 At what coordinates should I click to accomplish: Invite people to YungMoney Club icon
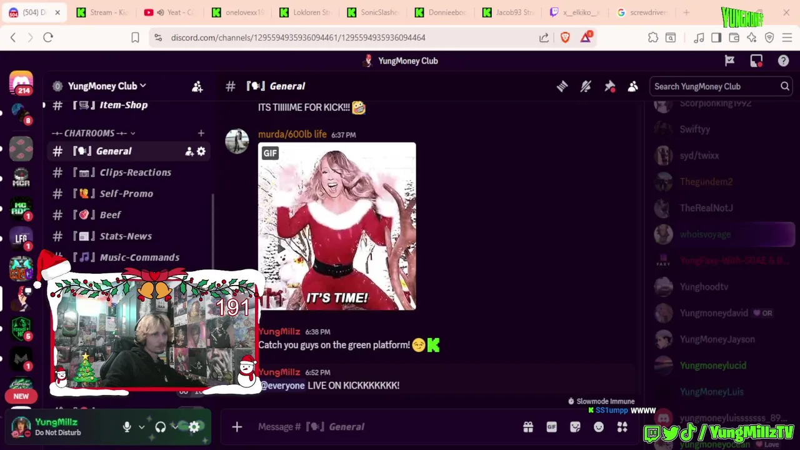point(197,87)
